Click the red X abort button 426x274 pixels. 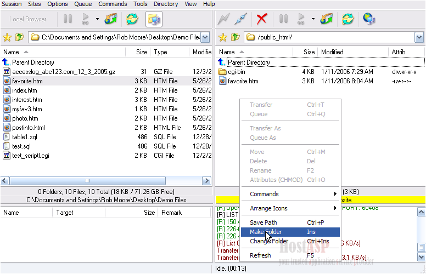tap(262, 19)
